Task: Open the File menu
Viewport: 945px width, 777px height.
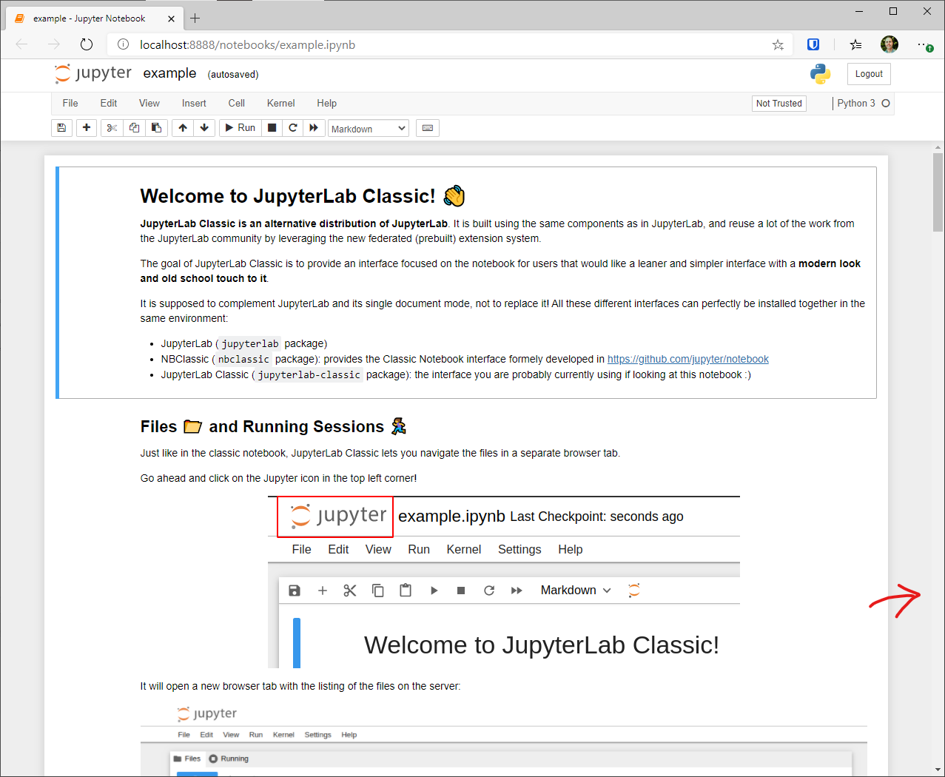Action: click(70, 104)
